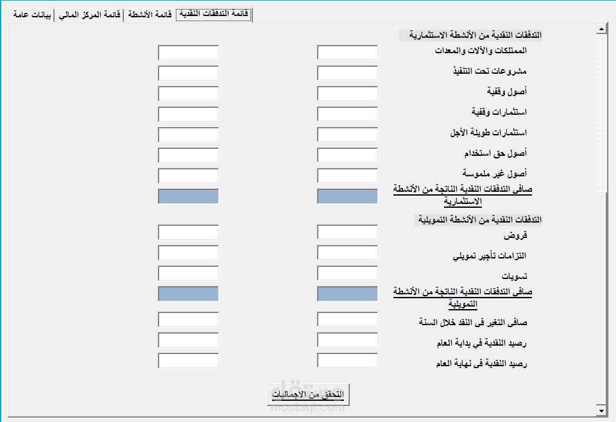
Task: Go to the بيانات عامة tab
Action: [x=31, y=15]
